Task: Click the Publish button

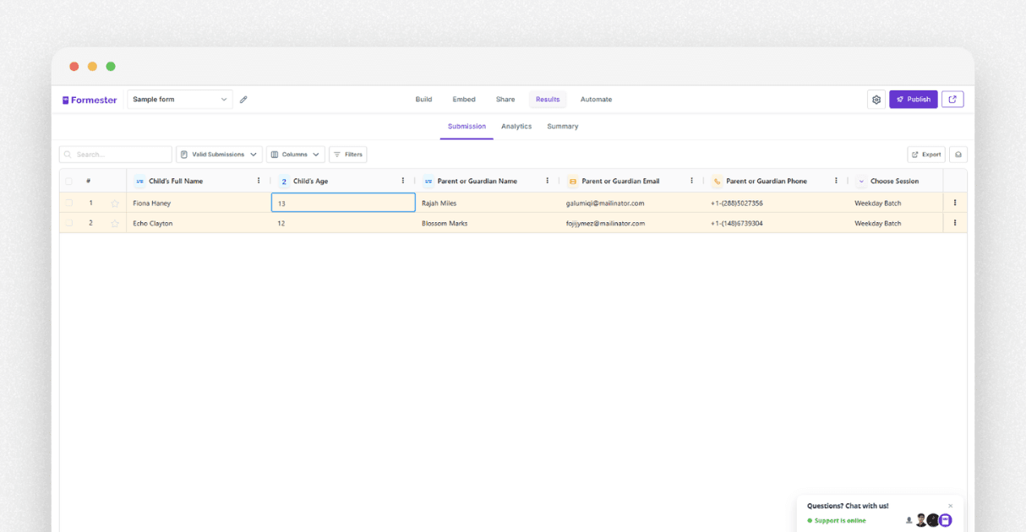Action: 913,99
